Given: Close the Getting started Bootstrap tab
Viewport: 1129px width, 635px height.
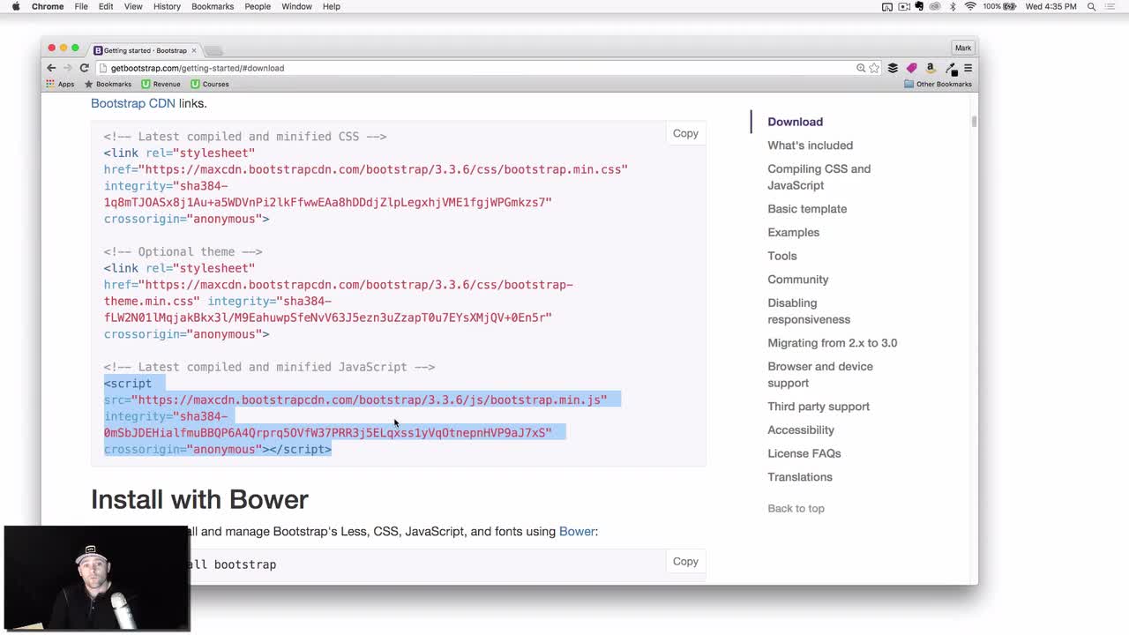Looking at the screenshot, I should coord(194,50).
